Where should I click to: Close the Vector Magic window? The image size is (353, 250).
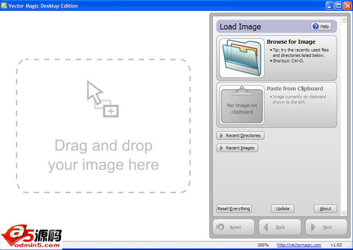[x=348, y=6]
